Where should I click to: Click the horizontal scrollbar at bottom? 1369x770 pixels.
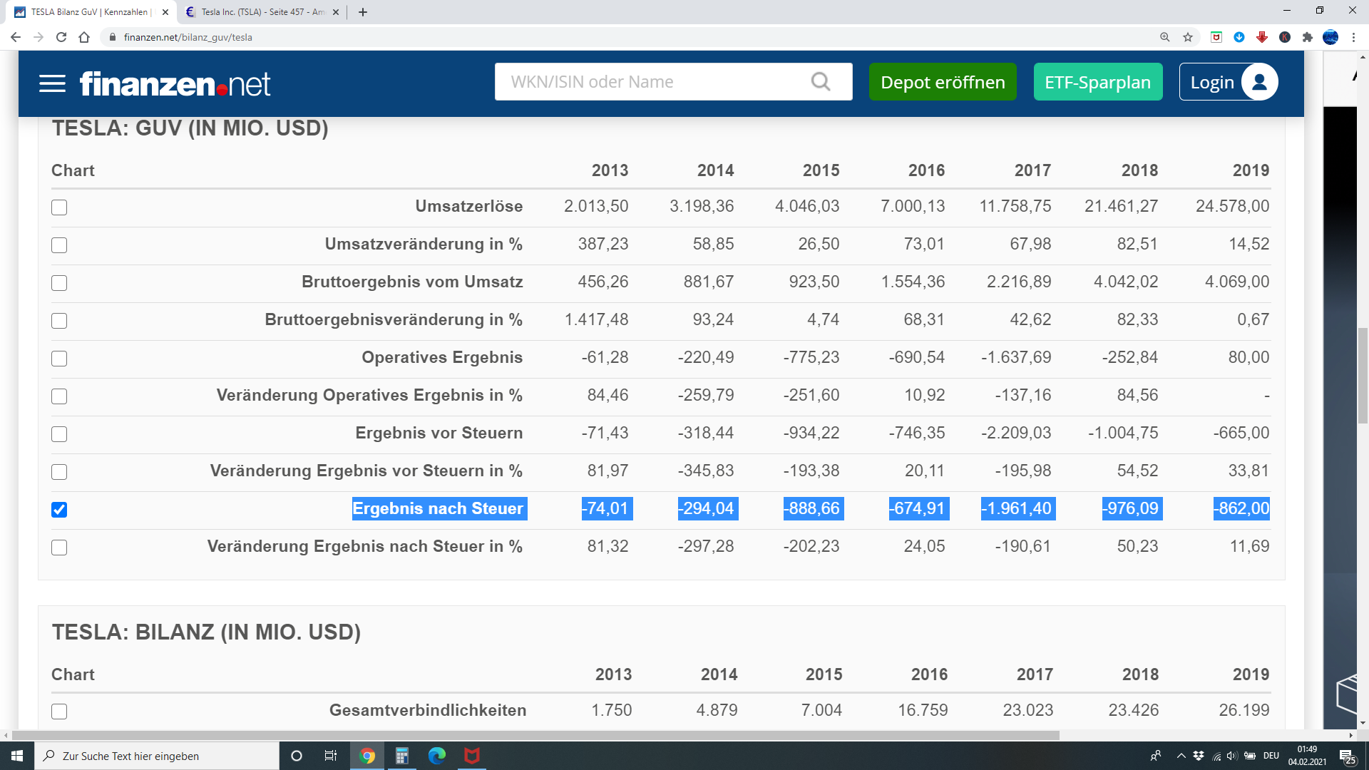535,735
